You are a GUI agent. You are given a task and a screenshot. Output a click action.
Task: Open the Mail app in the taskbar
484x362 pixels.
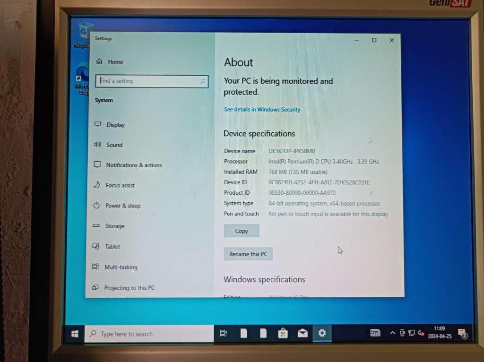[302, 333]
